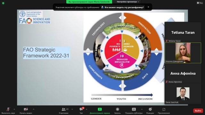Screen dimensions: 205x115
Task: Click the INNOVATION orange arc label
Action: click(145, 28)
